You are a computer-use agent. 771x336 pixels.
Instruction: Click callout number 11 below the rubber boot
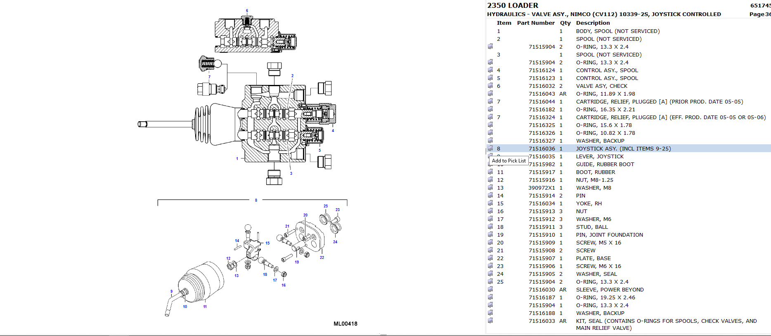click(x=205, y=307)
